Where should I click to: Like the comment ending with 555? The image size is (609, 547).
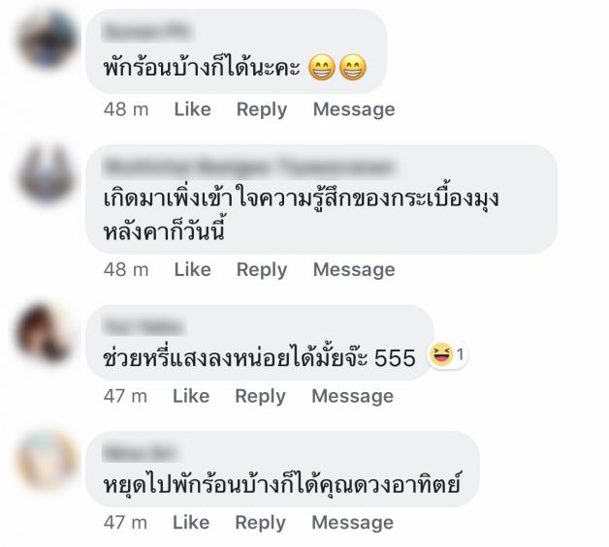191,396
